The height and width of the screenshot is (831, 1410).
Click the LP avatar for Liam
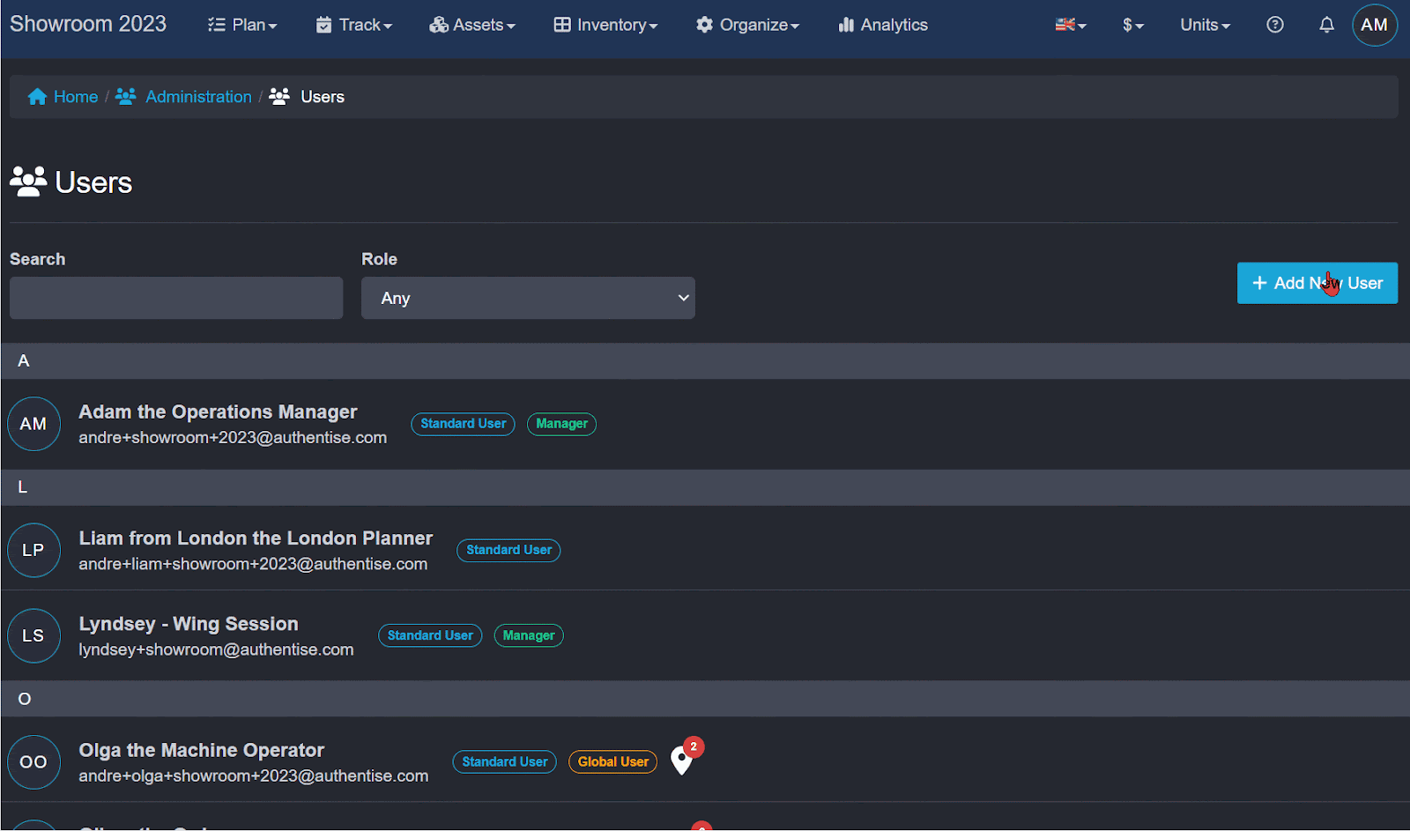pyautogui.click(x=33, y=551)
